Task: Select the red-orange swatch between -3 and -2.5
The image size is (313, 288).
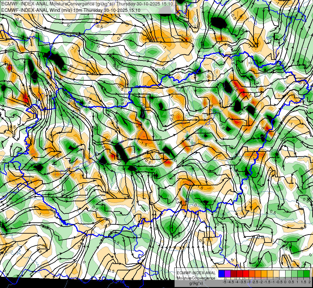Action: (x=252, y=274)
